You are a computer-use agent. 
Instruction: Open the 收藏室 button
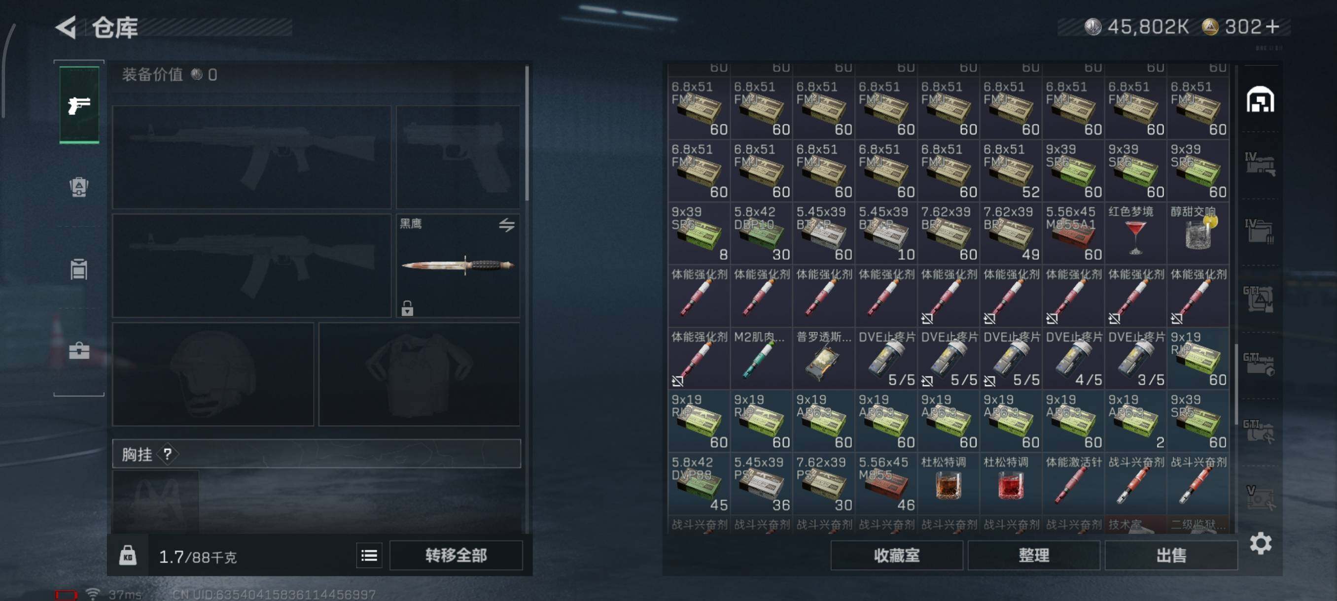[x=896, y=555]
